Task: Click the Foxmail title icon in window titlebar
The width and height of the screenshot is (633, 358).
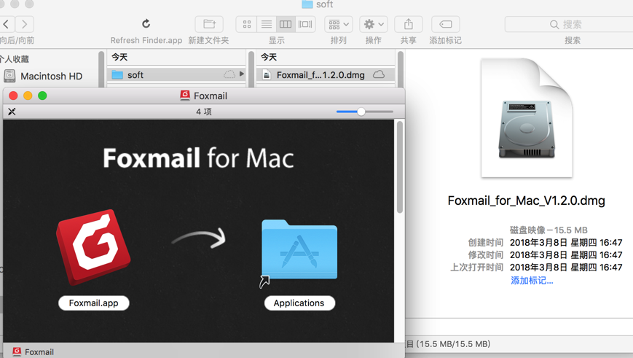Action: tap(185, 96)
